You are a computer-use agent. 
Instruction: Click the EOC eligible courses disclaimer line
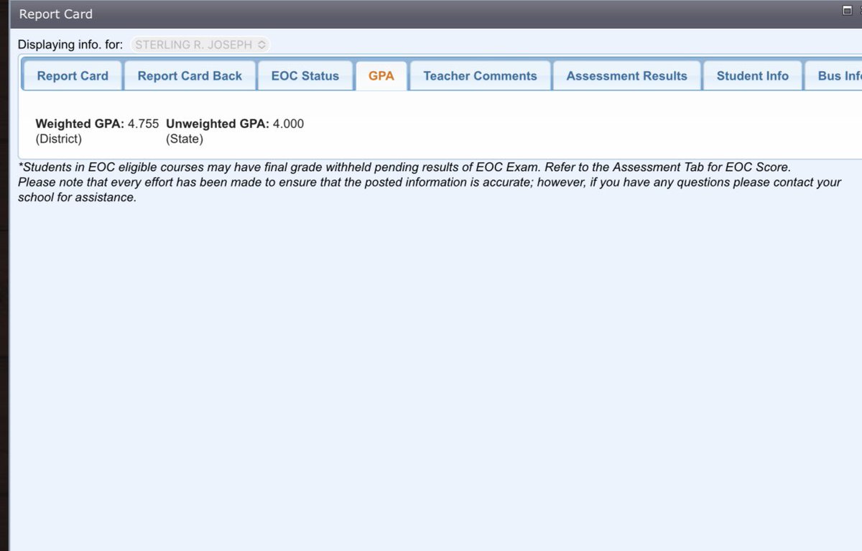click(404, 167)
